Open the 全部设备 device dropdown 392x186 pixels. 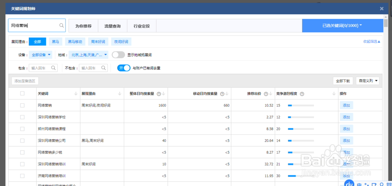(x=40, y=55)
